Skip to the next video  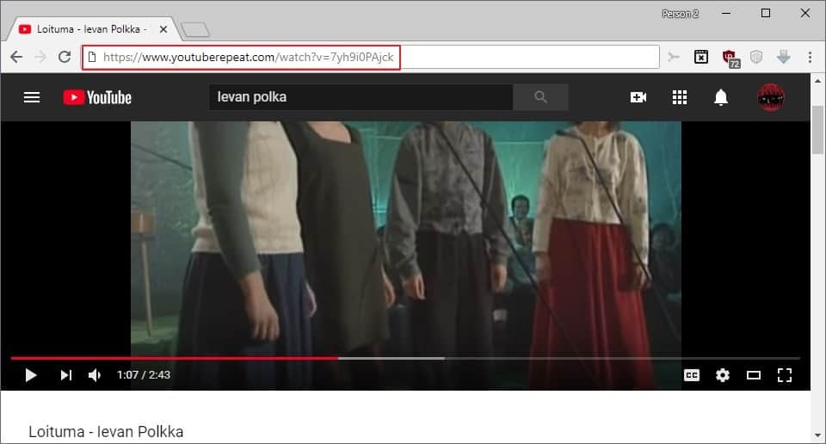point(66,375)
